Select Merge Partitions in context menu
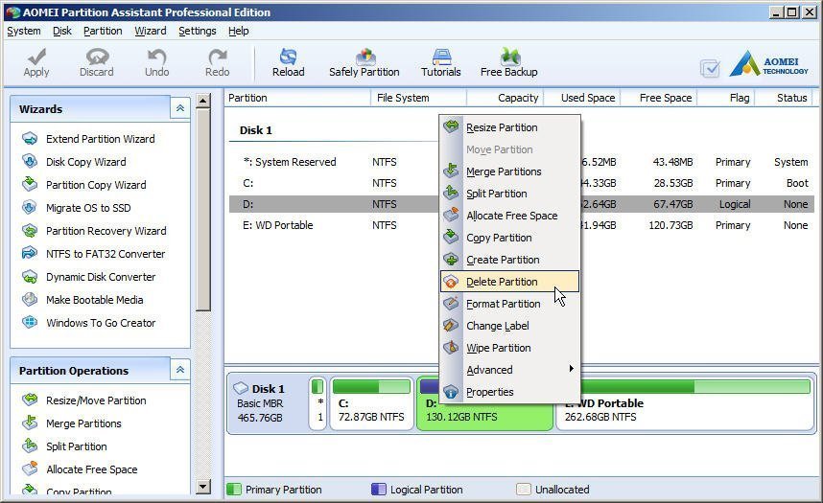Image resolution: width=823 pixels, height=503 pixels. point(509,171)
